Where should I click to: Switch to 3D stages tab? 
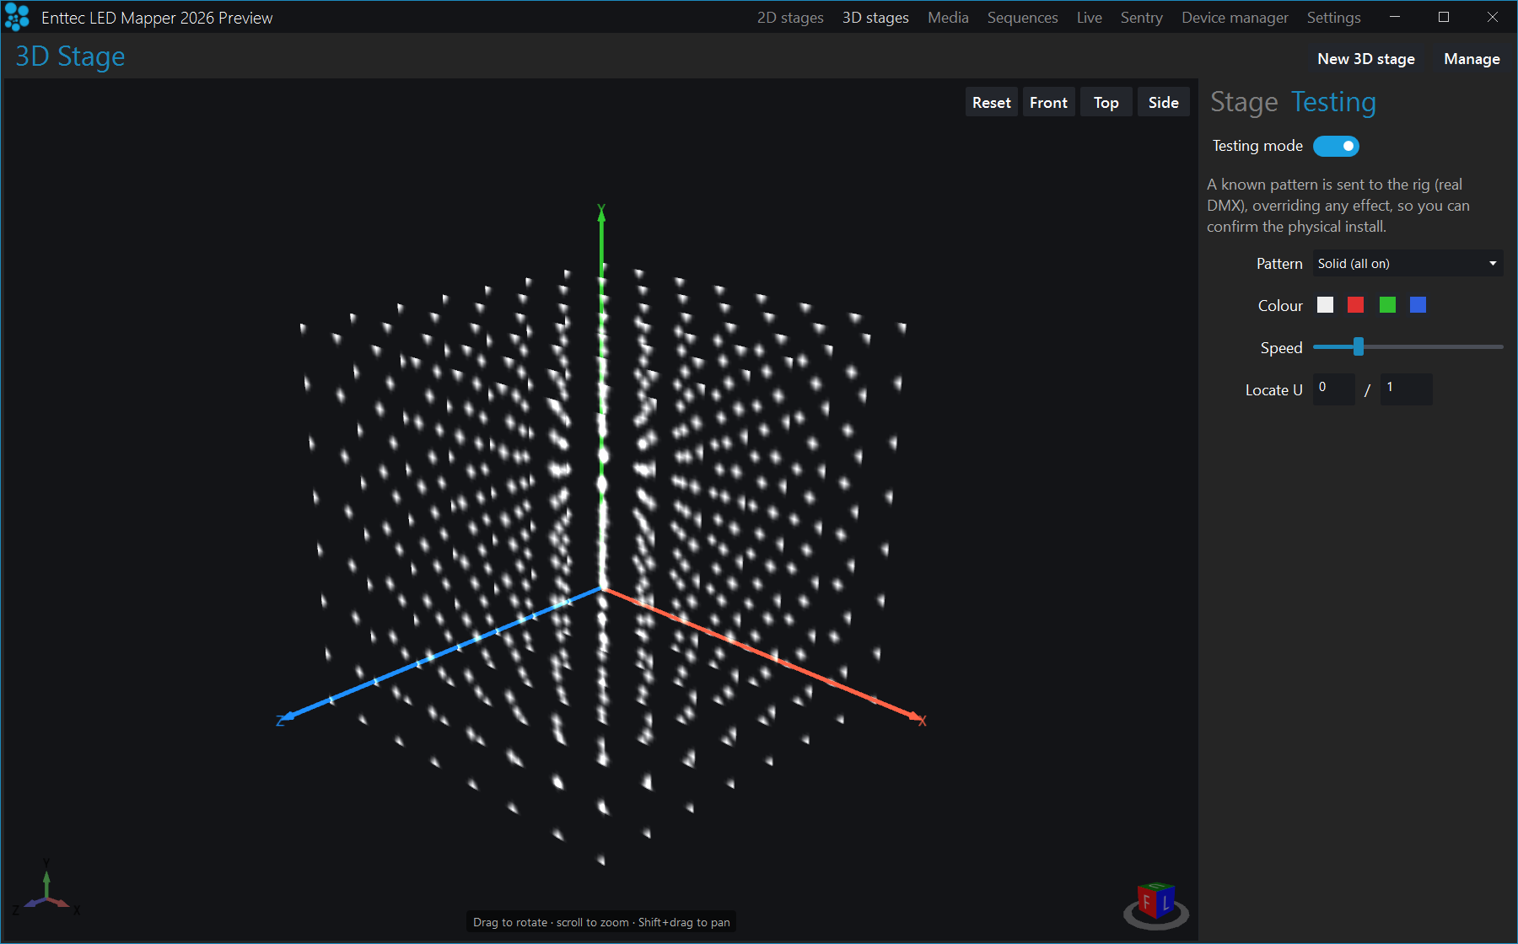pyautogui.click(x=875, y=18)
